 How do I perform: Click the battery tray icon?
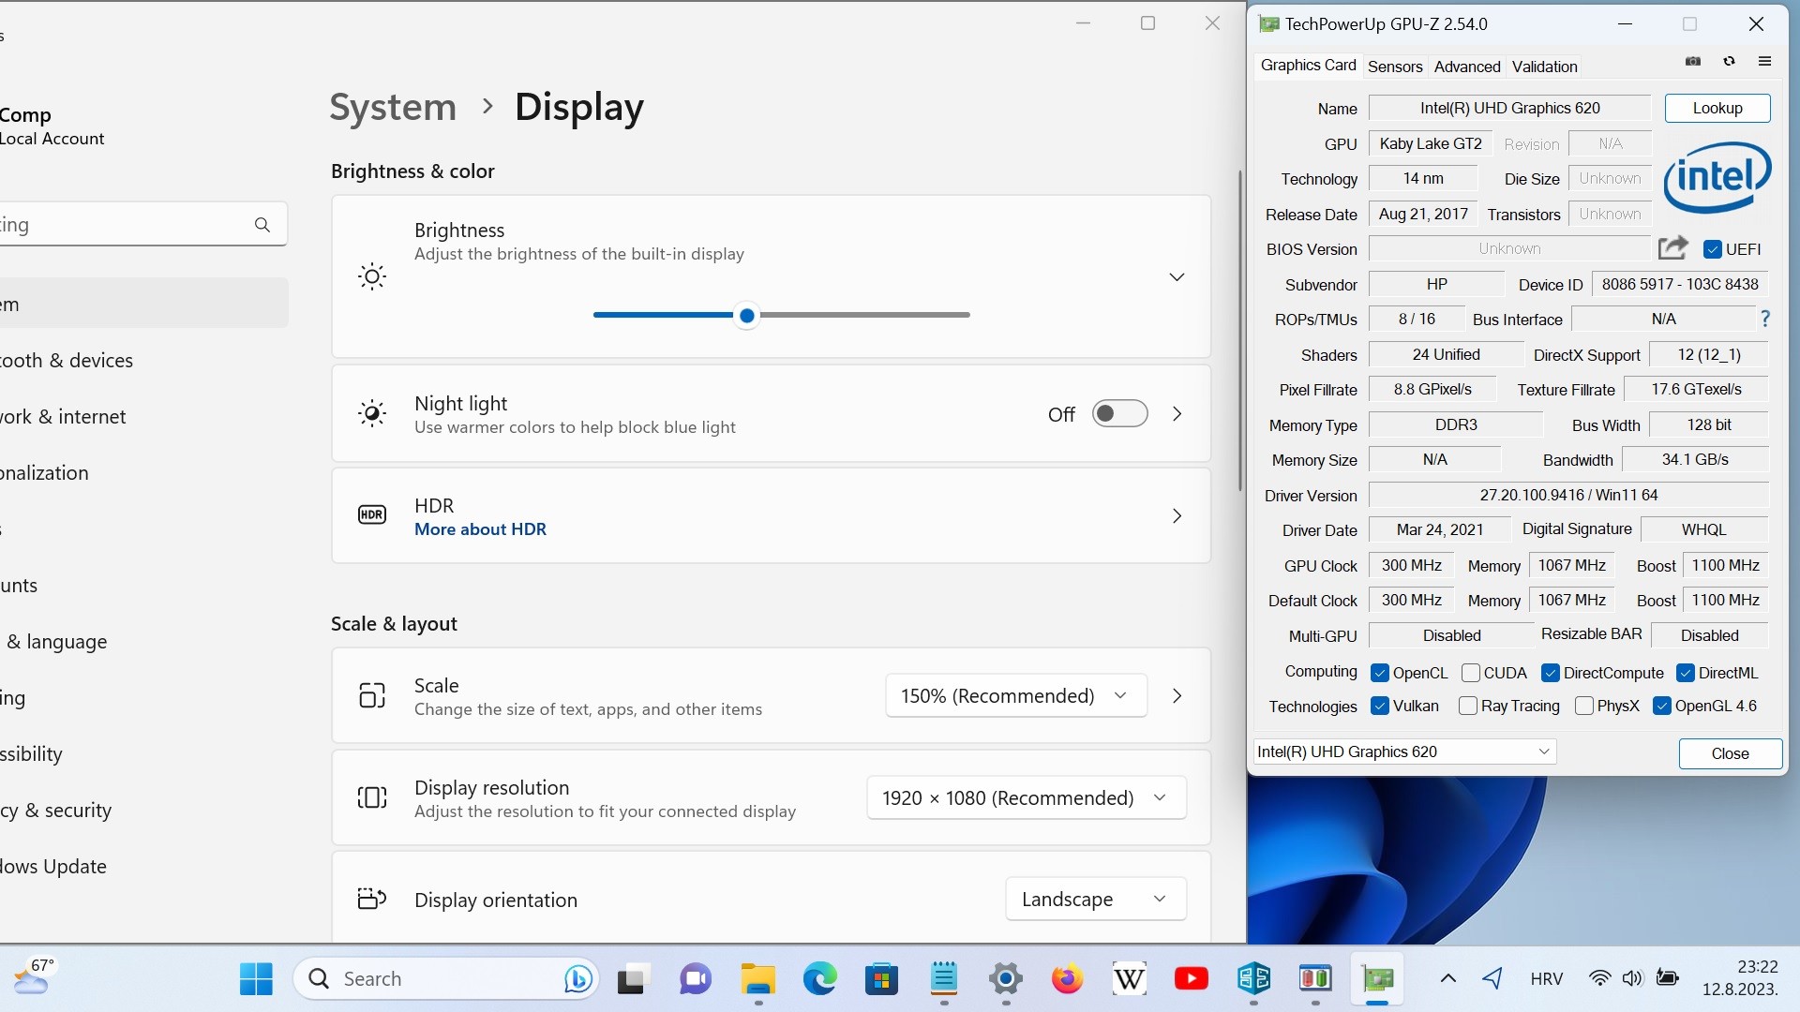1667,979
